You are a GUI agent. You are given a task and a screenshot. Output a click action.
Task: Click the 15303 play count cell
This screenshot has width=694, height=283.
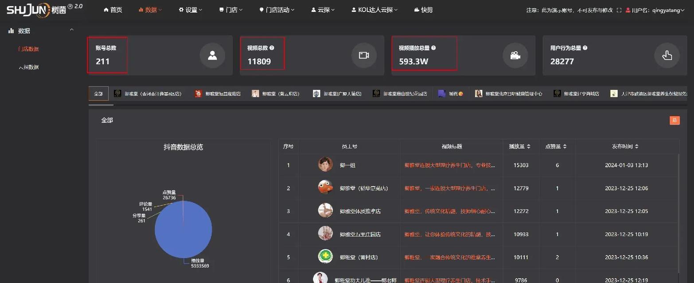(x=521, y=165)
